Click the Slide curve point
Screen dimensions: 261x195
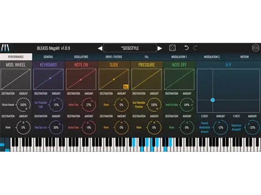point(114,79)
